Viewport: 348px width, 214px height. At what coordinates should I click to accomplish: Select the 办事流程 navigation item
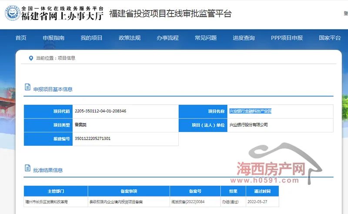[x=167, y=38]
